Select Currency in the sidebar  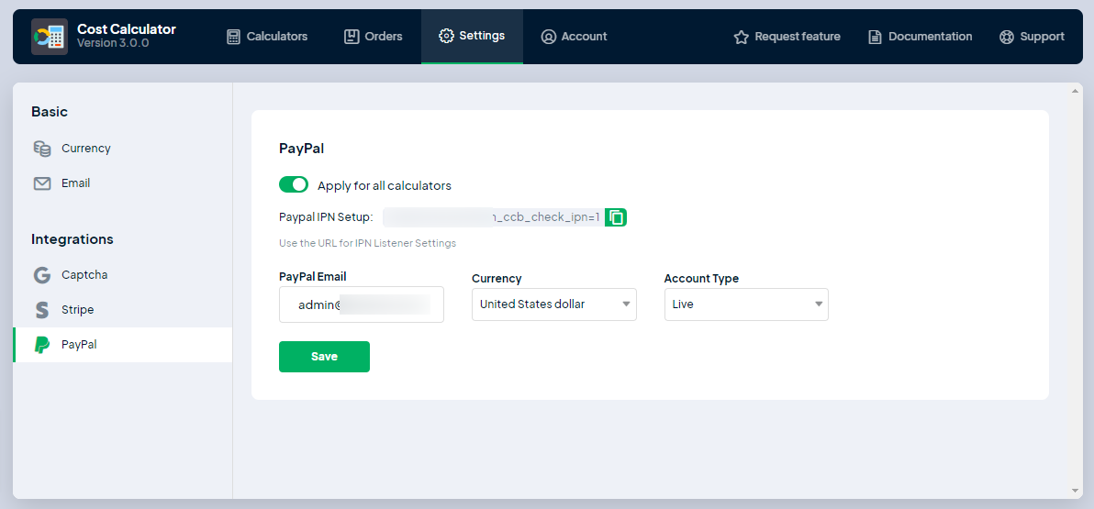coord(123,149)
